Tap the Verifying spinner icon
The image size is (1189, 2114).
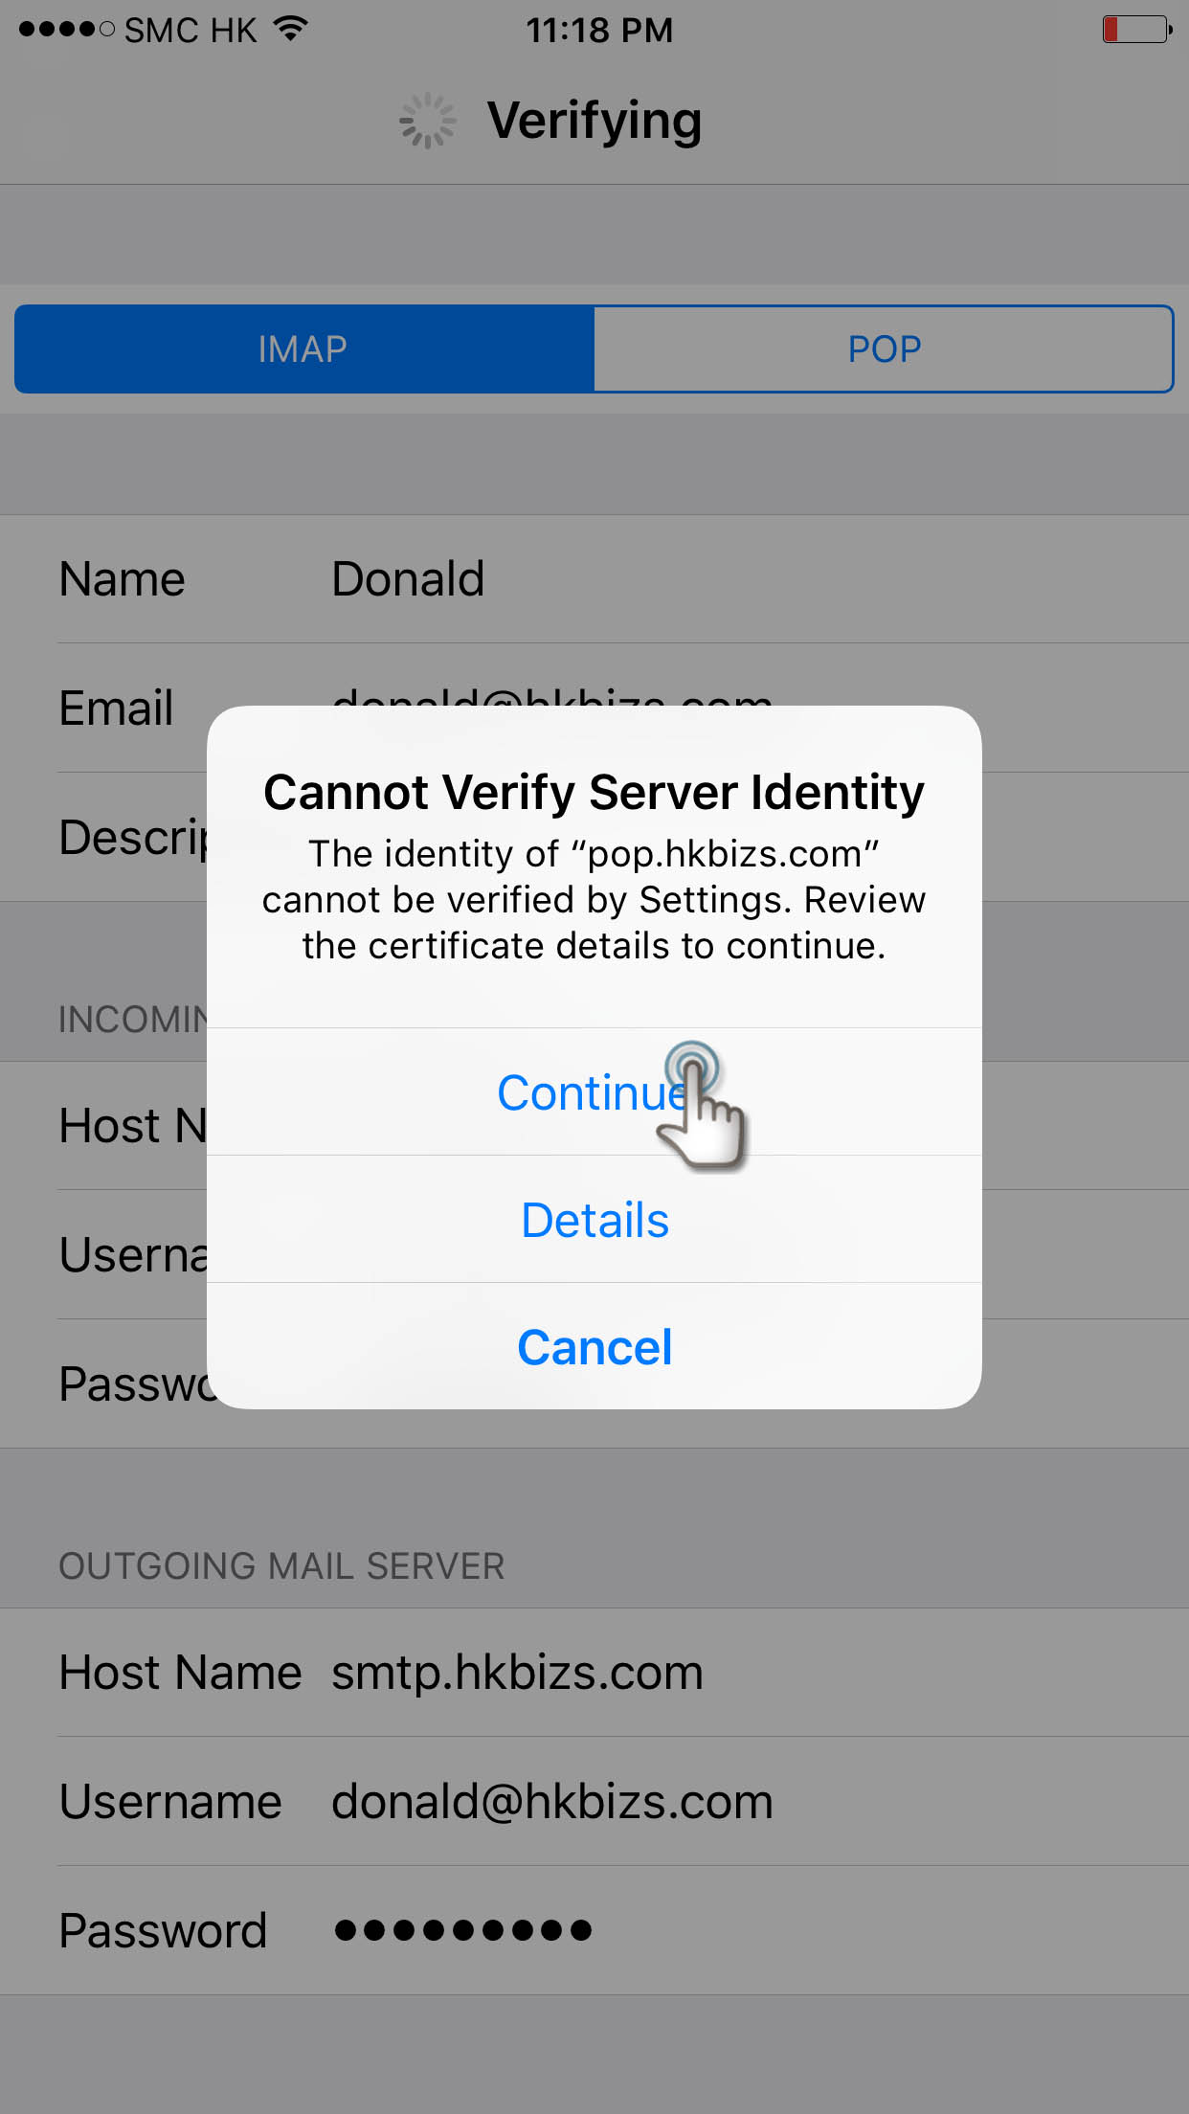click(x=427, y=121)
